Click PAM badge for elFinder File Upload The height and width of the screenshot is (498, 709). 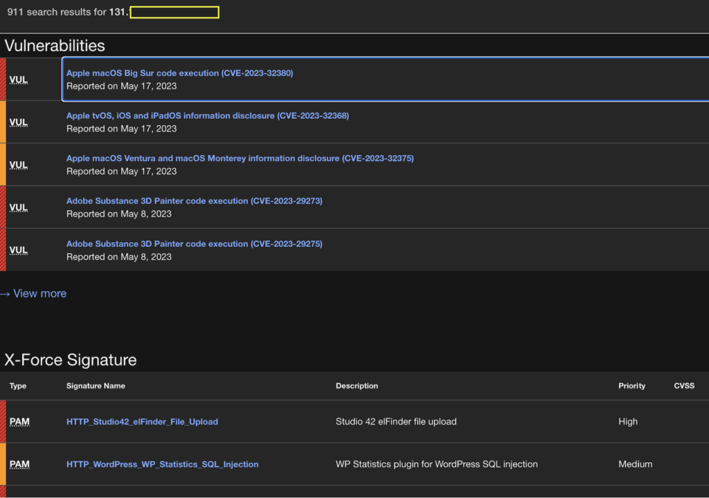click(x=19, y=422)
